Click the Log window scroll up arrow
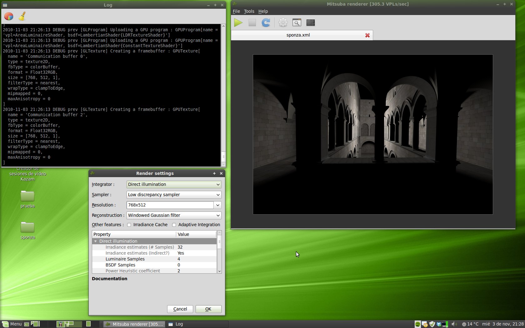 point(223,26)
